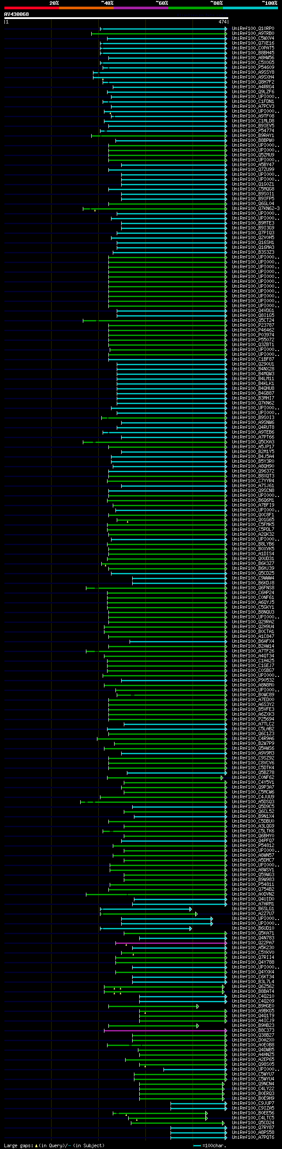The height and width of the screenshot is (1149, 282).
Task: Select hit UniRef100_B6UD10
Action: point(253,929)
